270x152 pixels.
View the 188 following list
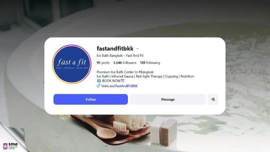(150, 63)
